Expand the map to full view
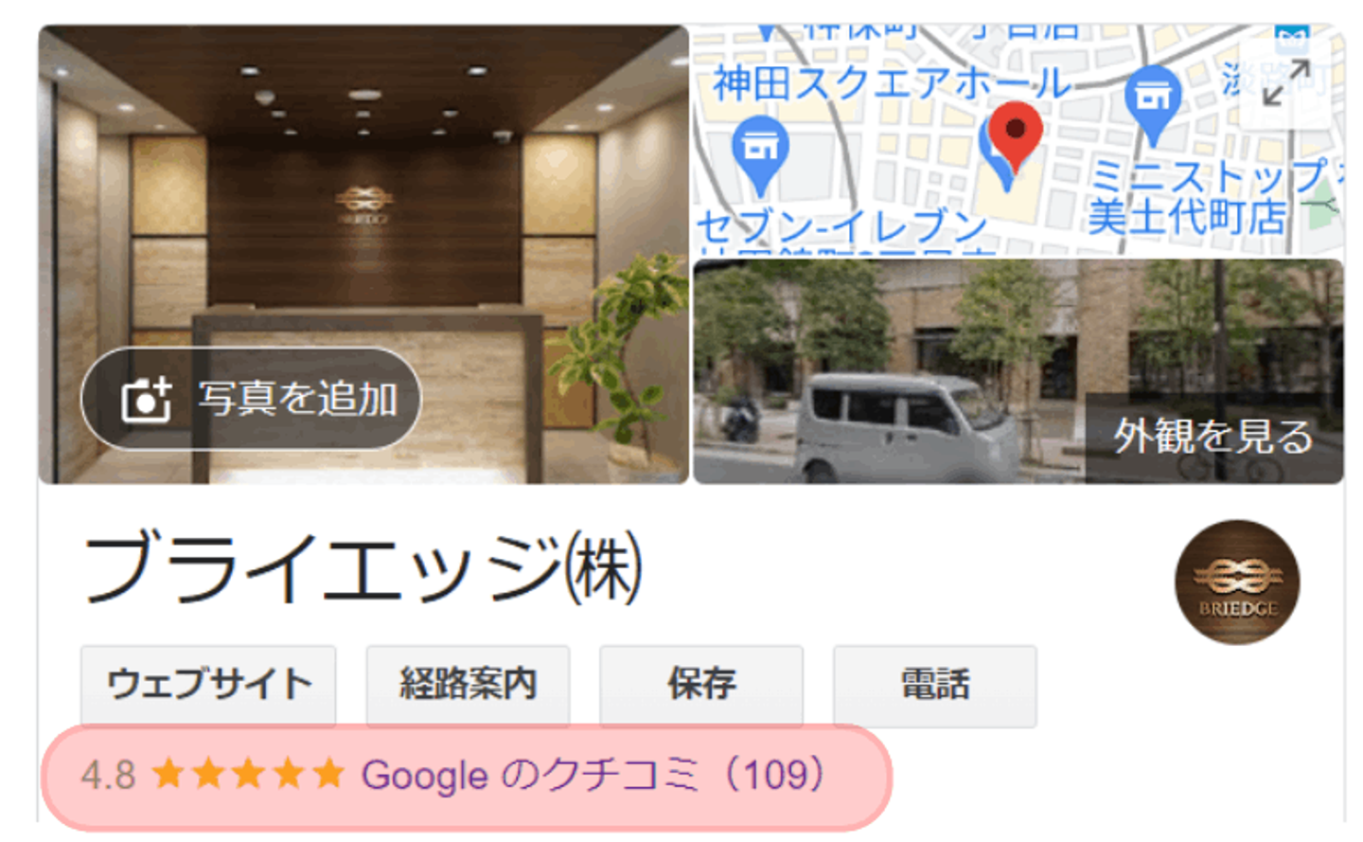The image size is (1363, 842). click(1286, 82)
